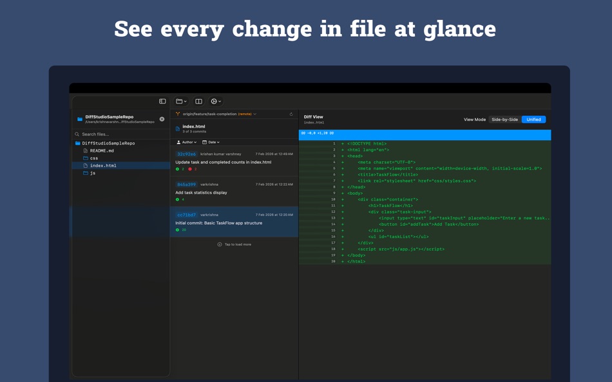The image size is (612, 382).
Task: Click 'Tap to load more' to load commits
Action: tap(234, 244)
